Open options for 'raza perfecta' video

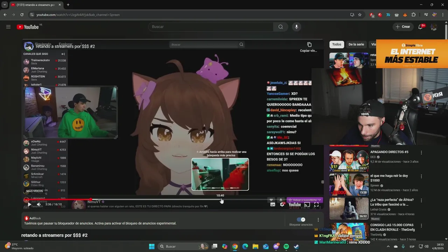click(421, 200)
